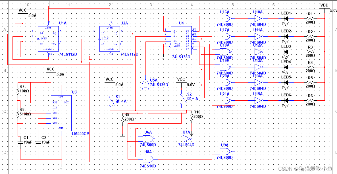Select the U15A inverter symbol
The width and height of the screenshot is (337, 174).
coord(259,100)
